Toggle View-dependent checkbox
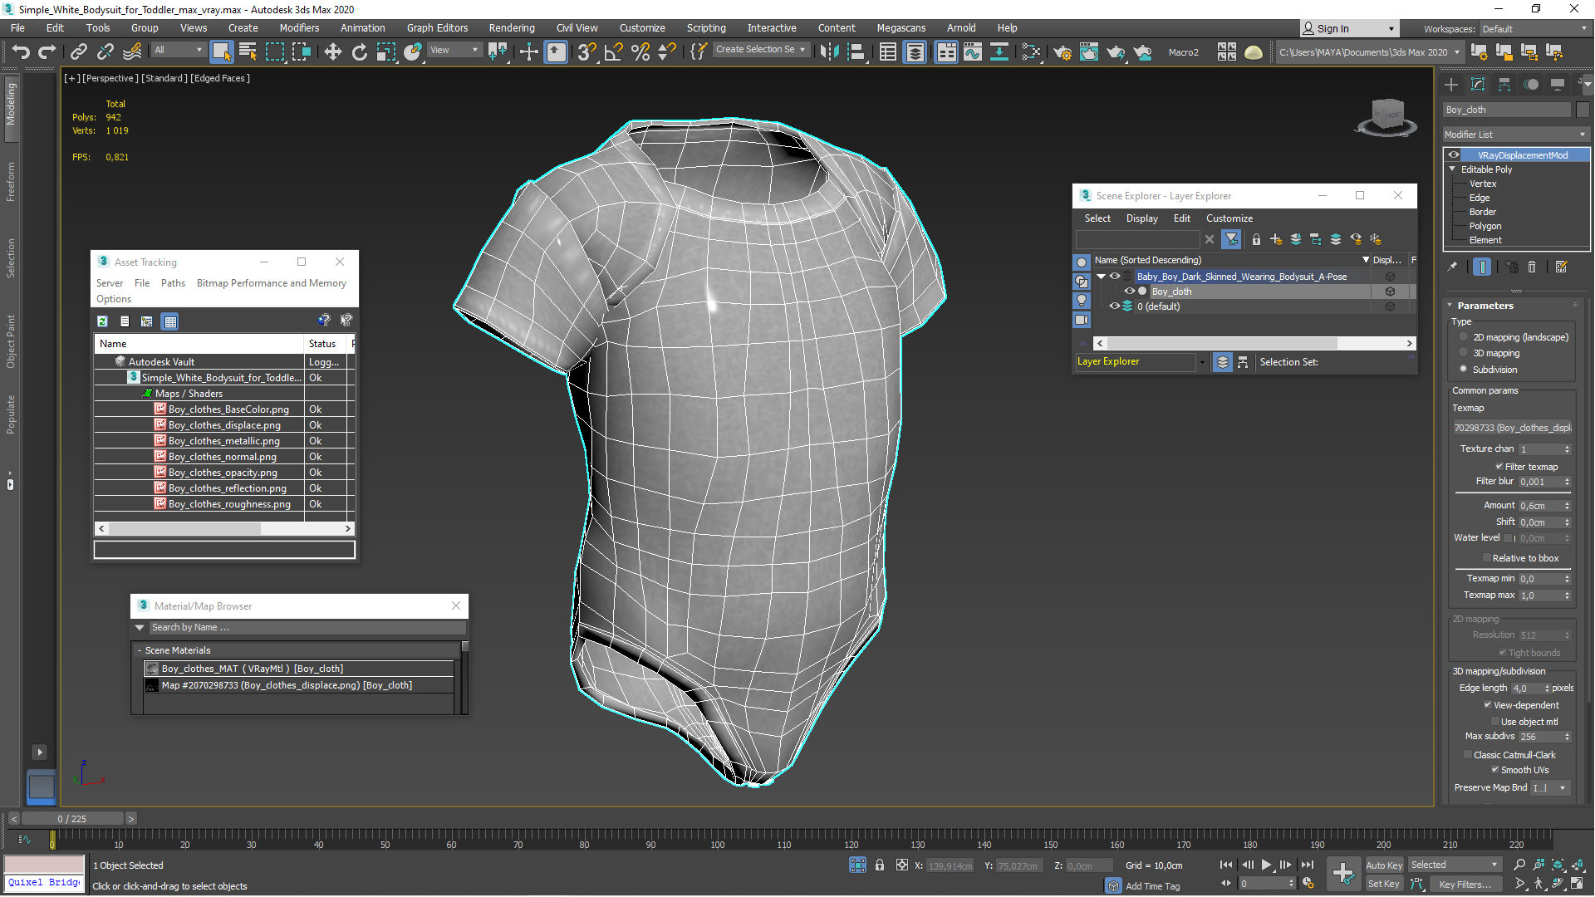1595x897 pixels. click(x=1488, y=705)
